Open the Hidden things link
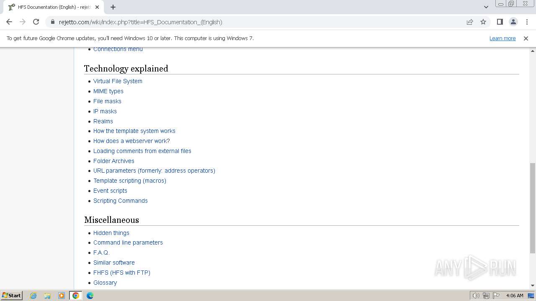 tap(111, 233)
